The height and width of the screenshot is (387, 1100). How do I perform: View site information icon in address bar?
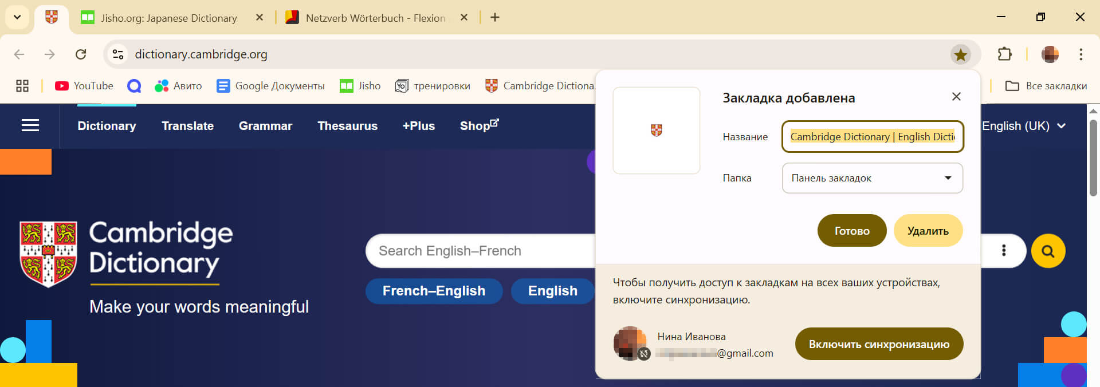click(x=118, y=54)
